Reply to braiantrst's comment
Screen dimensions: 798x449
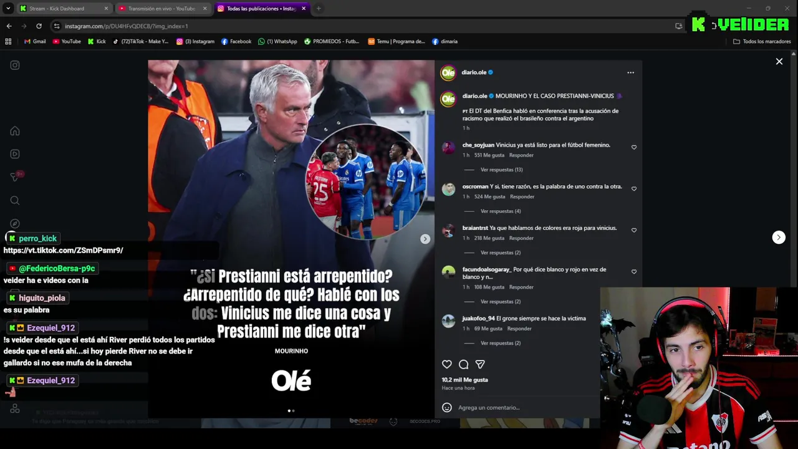pos(521,238)
